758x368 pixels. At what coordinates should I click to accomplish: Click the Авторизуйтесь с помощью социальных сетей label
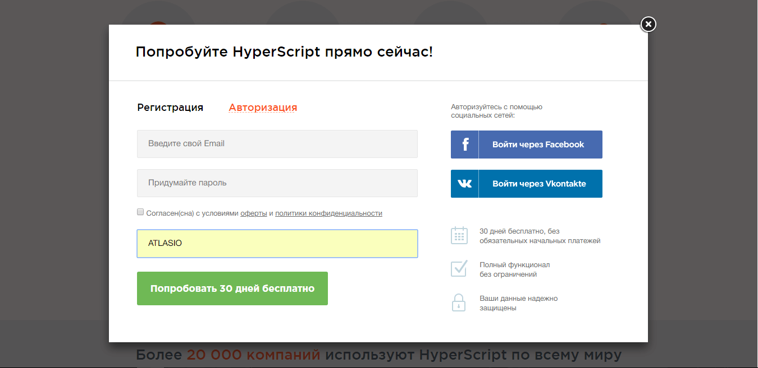click(x=496, y=111)
